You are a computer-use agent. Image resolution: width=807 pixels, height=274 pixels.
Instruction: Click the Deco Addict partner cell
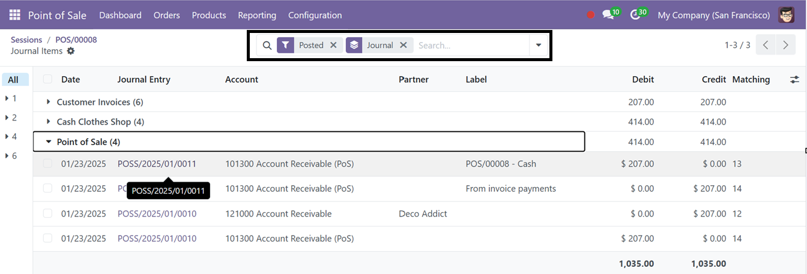point(423,213)
